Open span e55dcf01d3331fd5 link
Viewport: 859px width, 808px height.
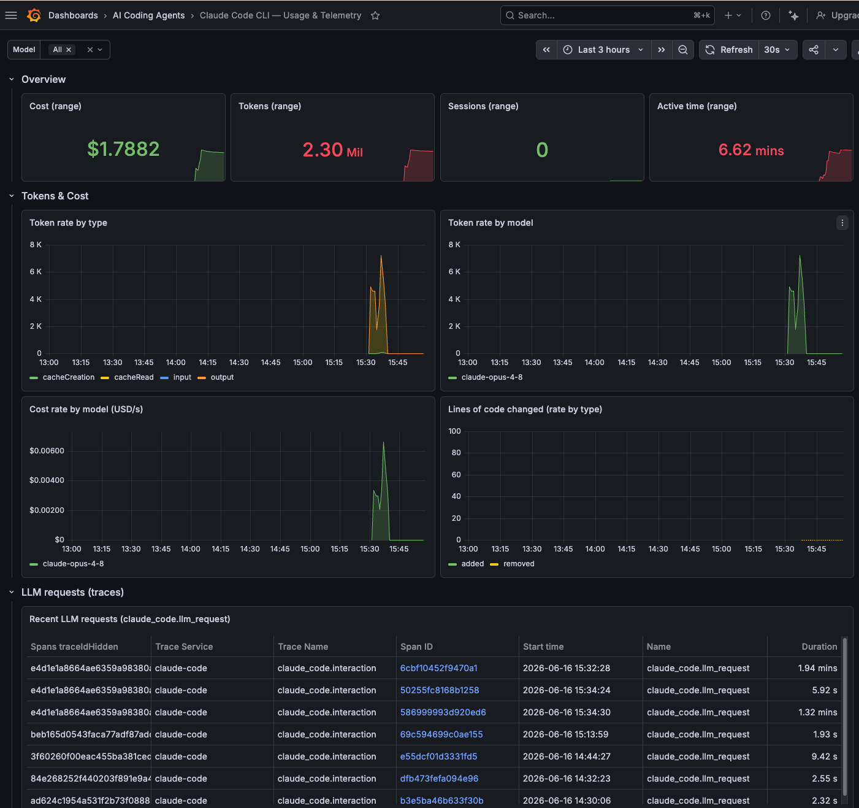438,756
